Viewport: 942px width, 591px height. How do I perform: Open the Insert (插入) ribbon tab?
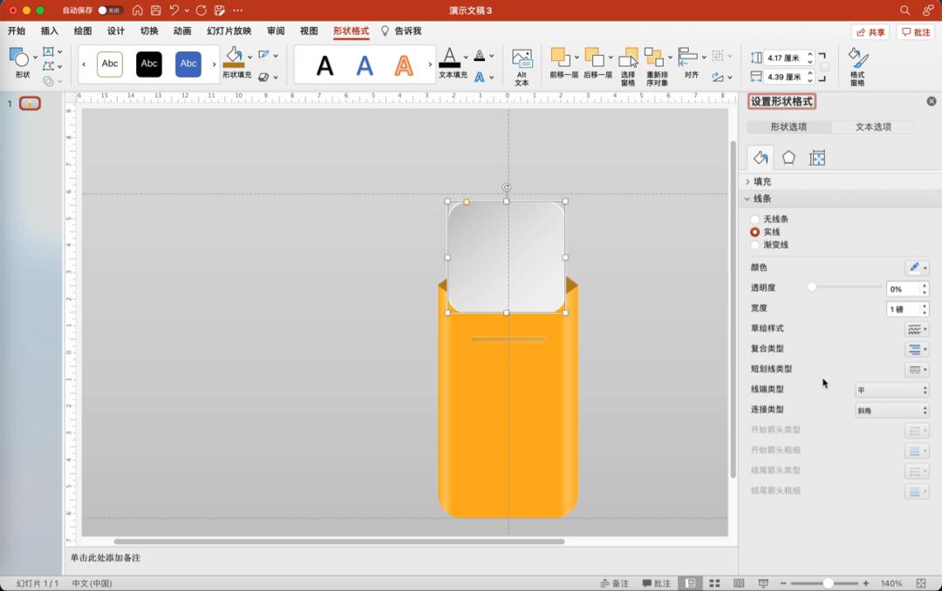click(x=50, y=31)
